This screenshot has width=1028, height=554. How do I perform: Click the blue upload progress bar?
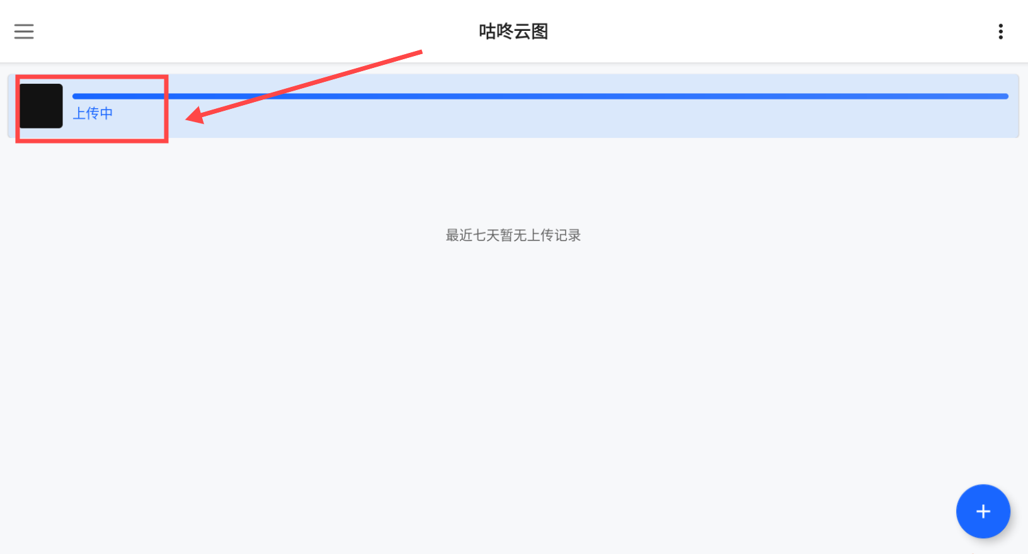tap(540, 96)
